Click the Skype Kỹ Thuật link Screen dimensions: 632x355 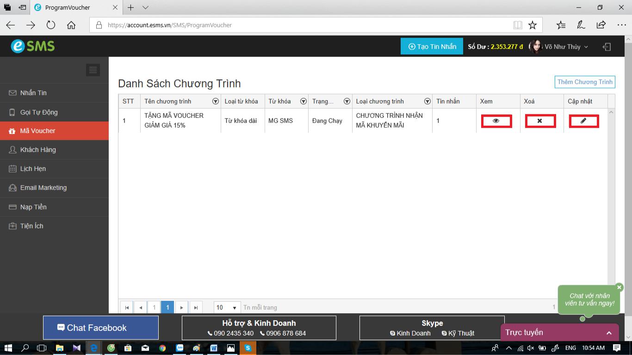(458, 333)
